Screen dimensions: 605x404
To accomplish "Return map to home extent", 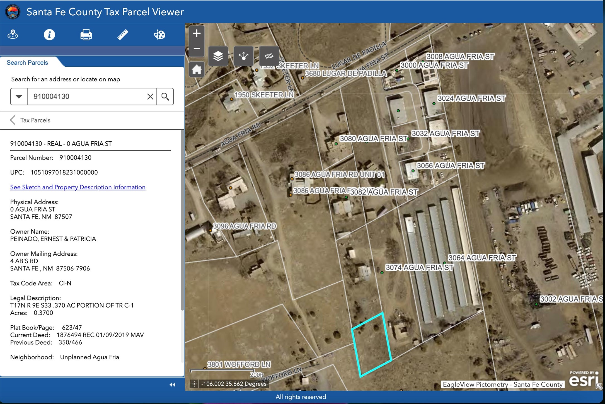I will 197,69.
